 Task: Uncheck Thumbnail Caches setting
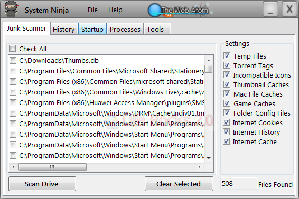227,84
